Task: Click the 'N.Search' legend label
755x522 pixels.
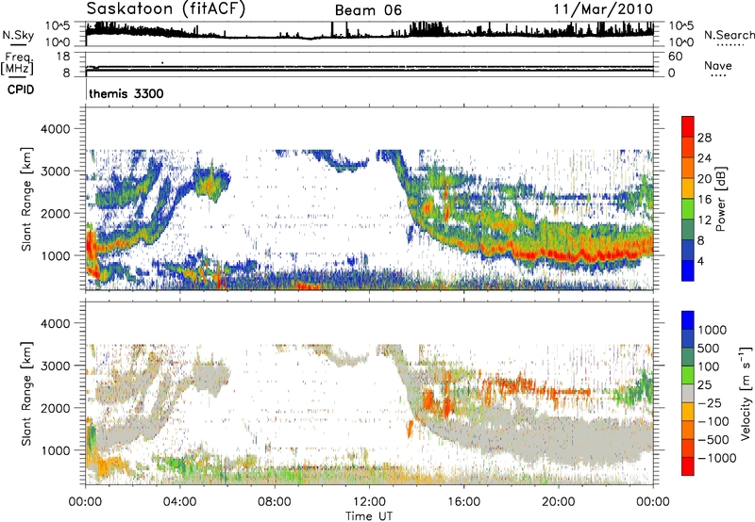Action: pos(729,35)
